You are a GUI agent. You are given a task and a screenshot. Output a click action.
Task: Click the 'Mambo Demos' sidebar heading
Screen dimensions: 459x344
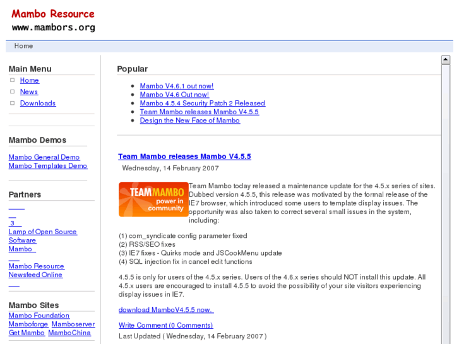pos(37,140)
